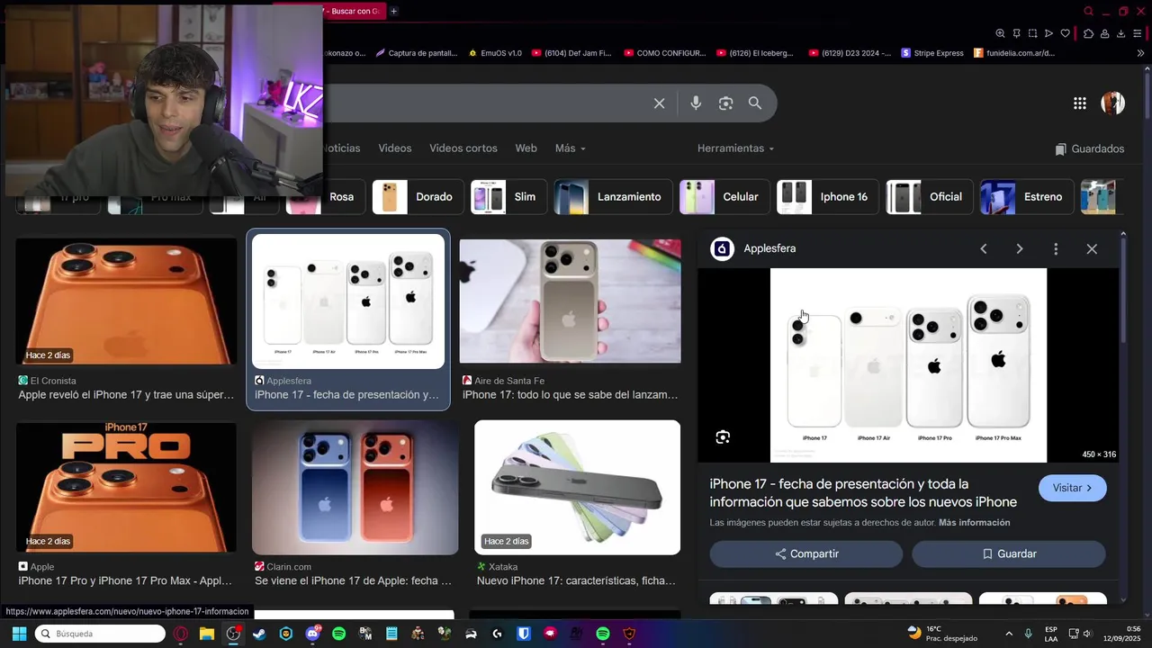This screenshot has width=1152, height=648.
Task: Open the weather widget showing 16°C
Action: 942,634
